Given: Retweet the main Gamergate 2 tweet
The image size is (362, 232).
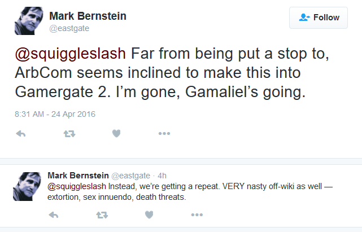Looking at the screenshot, I should point(69,133).
